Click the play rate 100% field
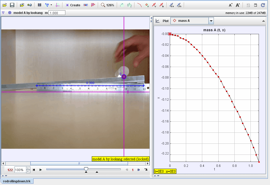Screen dimensions: 270x185 [20, 170]
